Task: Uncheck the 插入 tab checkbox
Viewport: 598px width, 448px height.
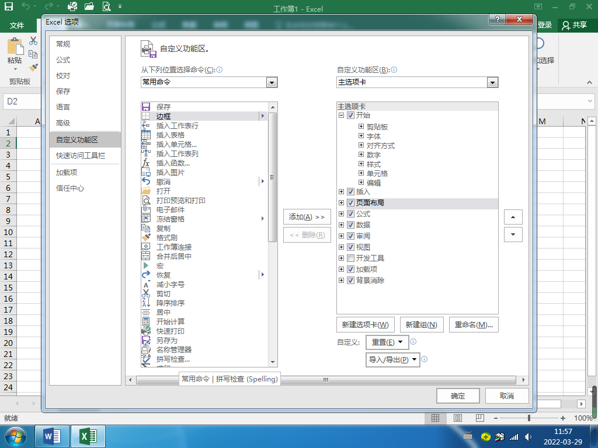Action: 351,192
